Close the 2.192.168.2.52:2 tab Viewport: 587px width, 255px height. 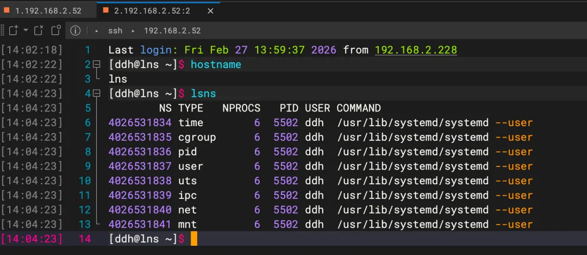point(210,10)
